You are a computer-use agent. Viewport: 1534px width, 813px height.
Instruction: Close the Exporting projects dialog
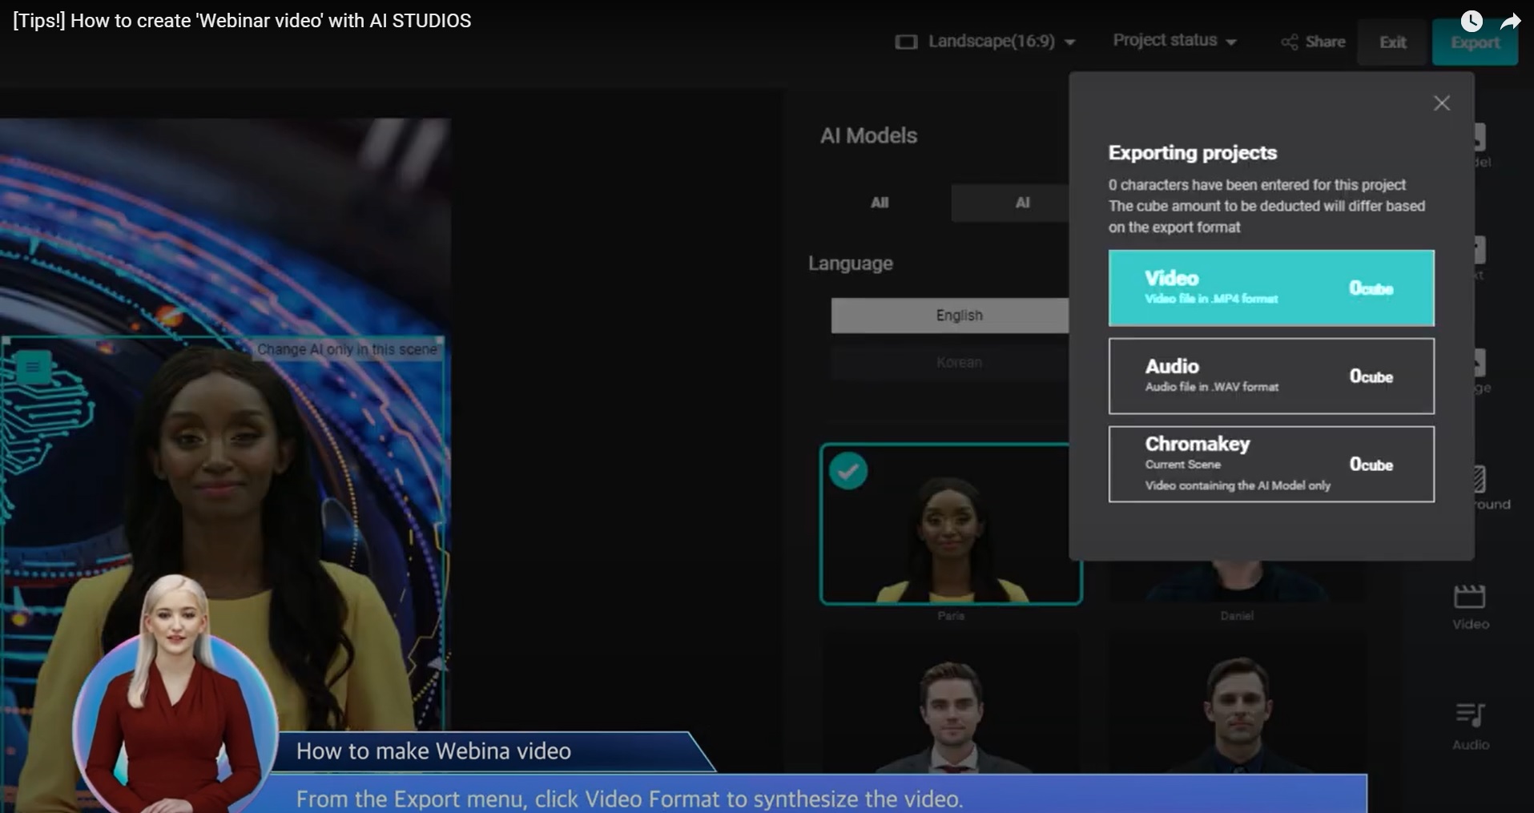click(1442, 103)
